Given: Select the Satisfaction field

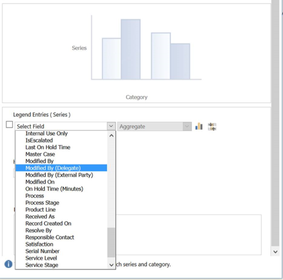Looking at the screenshot, I should [x=61, y=244].
